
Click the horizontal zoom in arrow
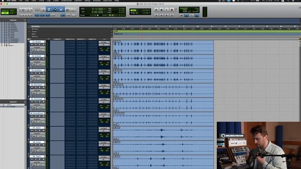point(32,9)
